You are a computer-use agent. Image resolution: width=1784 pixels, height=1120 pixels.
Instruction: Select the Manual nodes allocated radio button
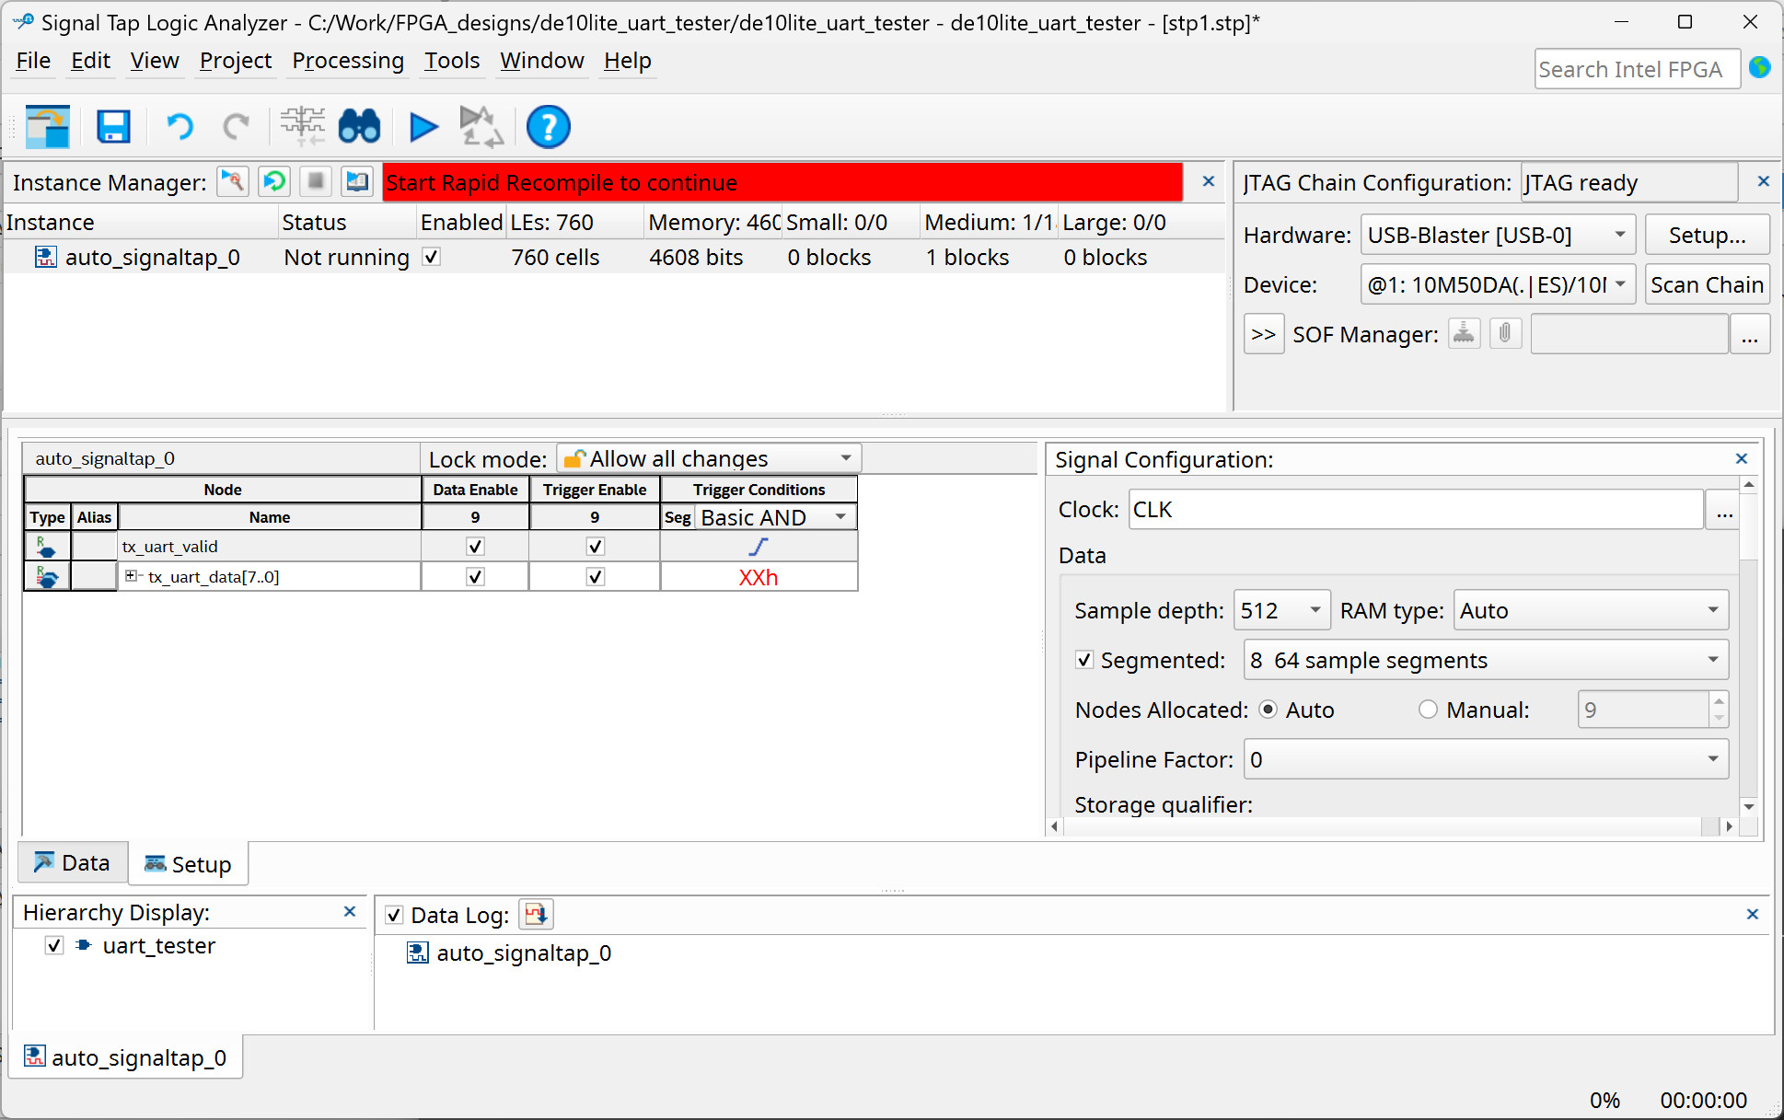coord(1428,710)
